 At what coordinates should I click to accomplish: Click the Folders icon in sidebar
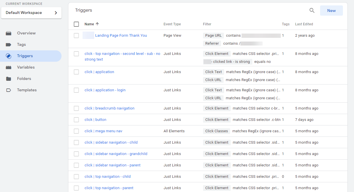coord(9,79)
